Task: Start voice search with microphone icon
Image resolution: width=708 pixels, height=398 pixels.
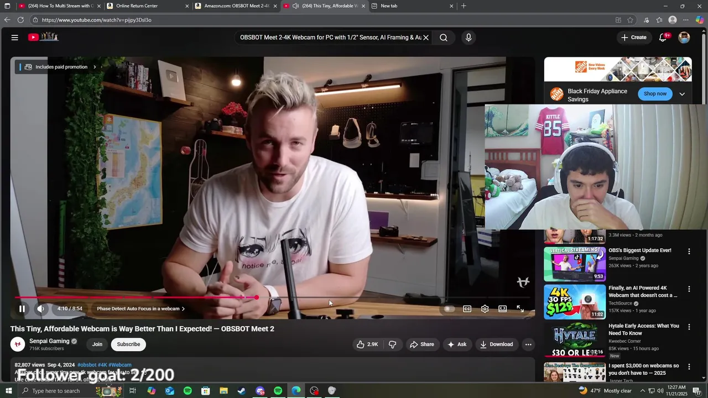Action: [468, 38]
